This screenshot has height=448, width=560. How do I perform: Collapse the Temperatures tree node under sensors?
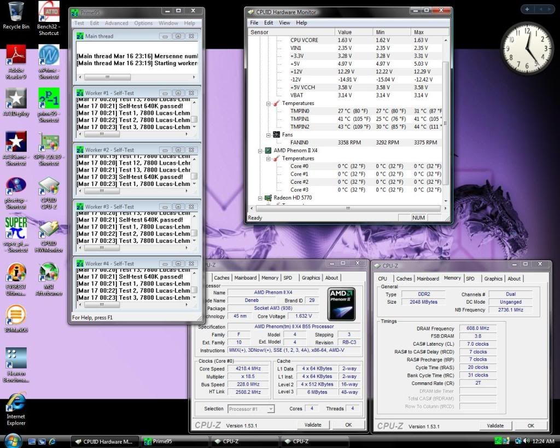pos(269,103)
